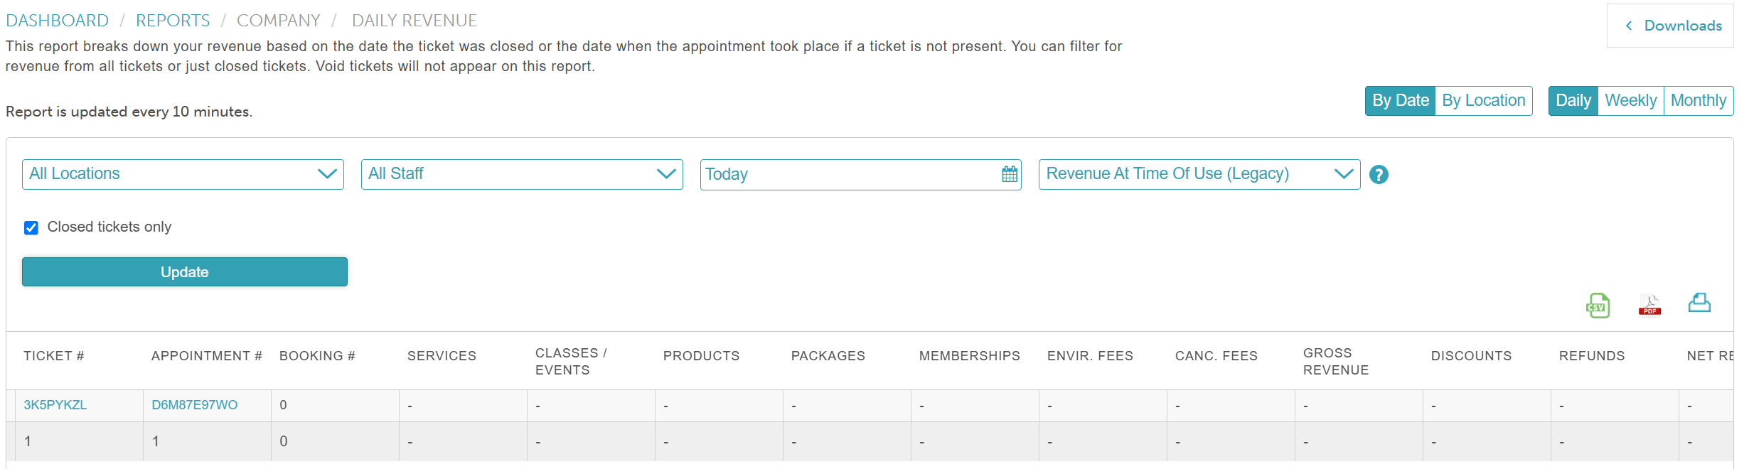The image size is (1749, 469).
Task: Export report as CSV file
Action: coord(1598,306)
